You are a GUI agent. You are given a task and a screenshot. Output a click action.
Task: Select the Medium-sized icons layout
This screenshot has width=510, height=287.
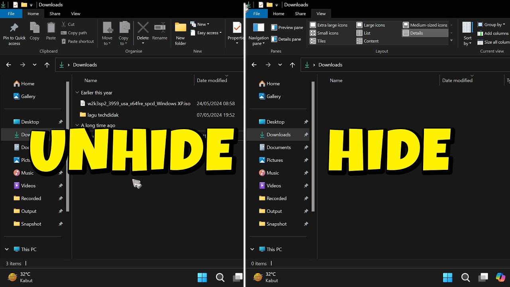[x=425, y=25]
